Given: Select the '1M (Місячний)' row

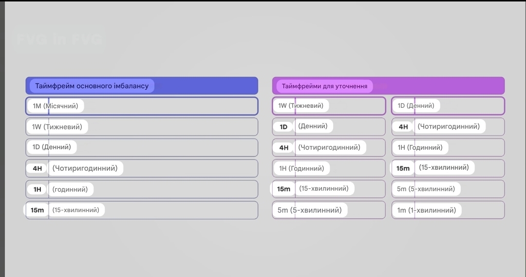Looking at the screenshot, I should point(56,106).
